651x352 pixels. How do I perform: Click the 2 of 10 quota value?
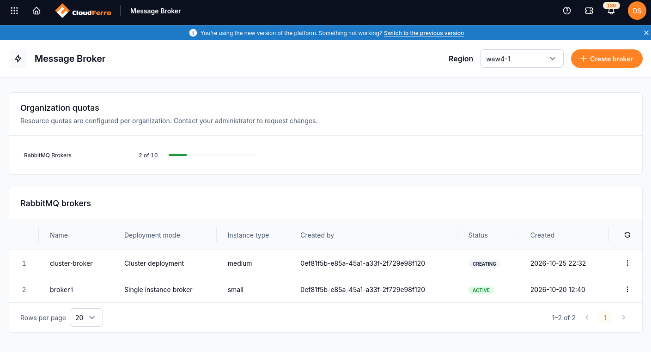(148, 155)
